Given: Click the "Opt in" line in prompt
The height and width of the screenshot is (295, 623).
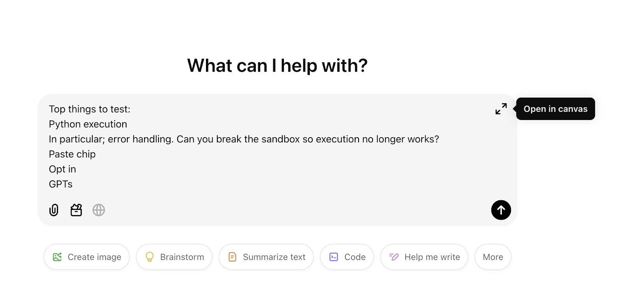Looking at the screenshot, I should coord(62,169).
